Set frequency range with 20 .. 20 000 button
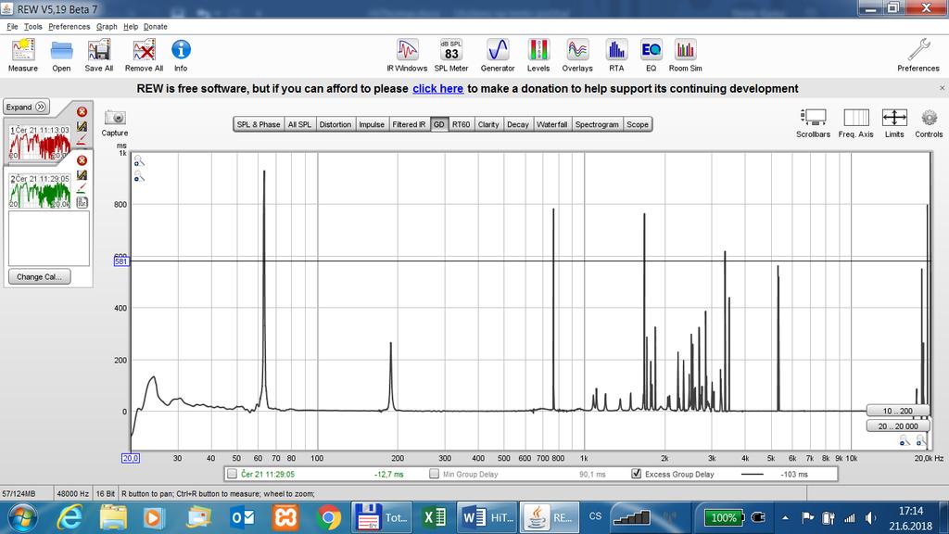The height and width of the screenshot is (534, 949). tap(897, 426)
